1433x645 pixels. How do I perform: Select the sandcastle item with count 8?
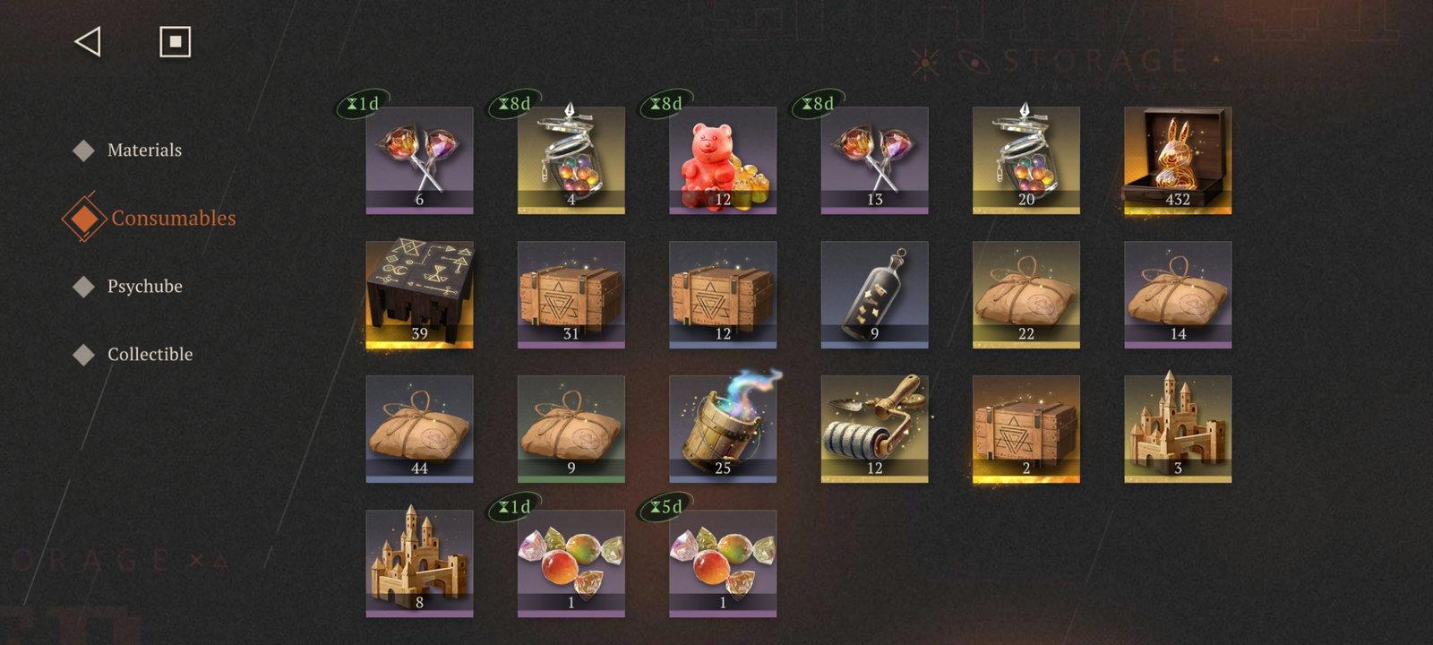419,563
